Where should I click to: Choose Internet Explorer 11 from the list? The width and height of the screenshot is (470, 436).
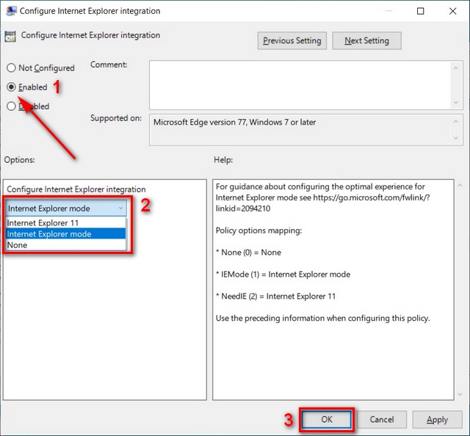(65, 223)
